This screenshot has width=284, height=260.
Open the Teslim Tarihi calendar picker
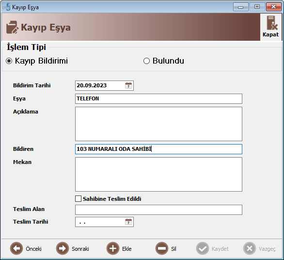pos(128,222)
